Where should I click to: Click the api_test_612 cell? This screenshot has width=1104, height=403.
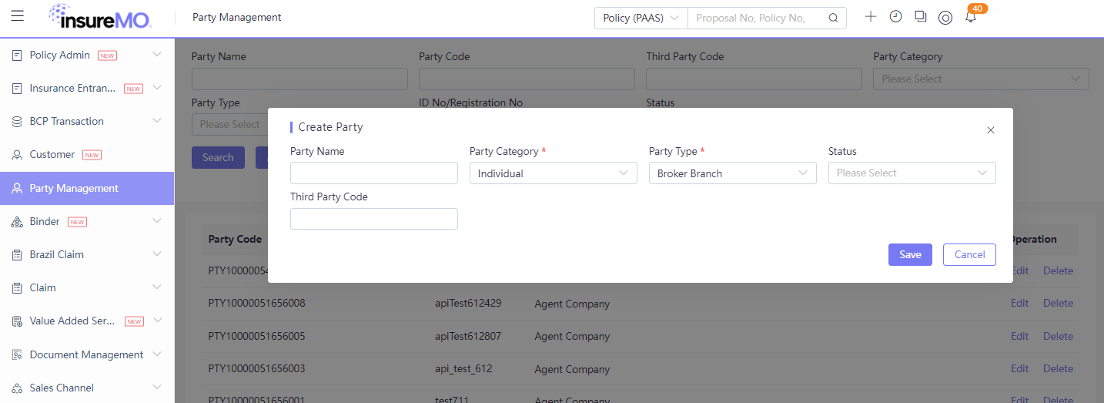[463, 369]
